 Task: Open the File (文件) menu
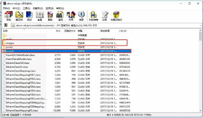pos(6,8)
